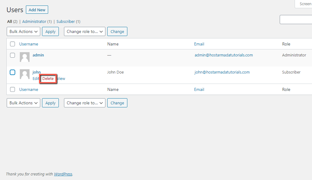Image resolution: width=312 pixels, height=180 pixels.
Task: Click View under the john user
Action: 61,78
